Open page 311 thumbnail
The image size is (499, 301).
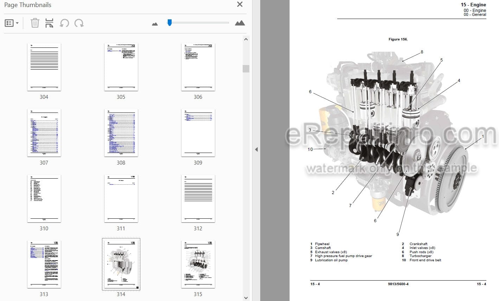pos(121,199)
